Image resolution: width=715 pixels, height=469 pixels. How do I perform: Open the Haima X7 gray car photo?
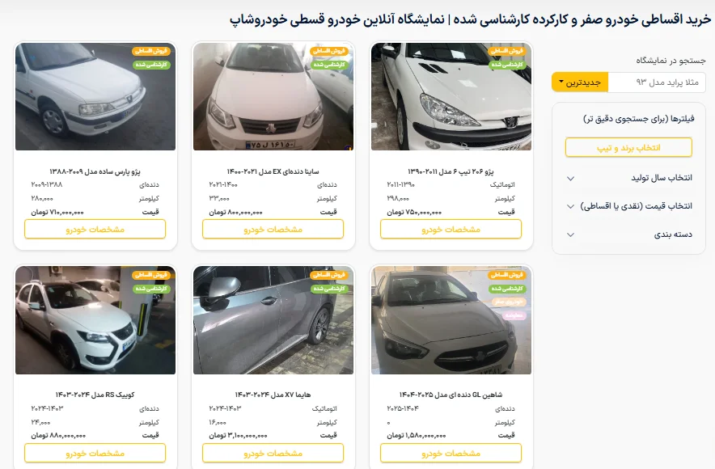pyautogui.click(x=273, y=320)
